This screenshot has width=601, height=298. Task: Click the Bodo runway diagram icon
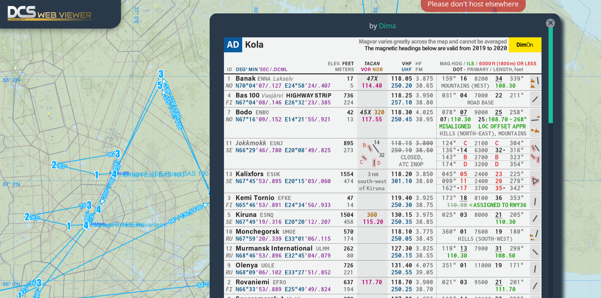(535, 123)
